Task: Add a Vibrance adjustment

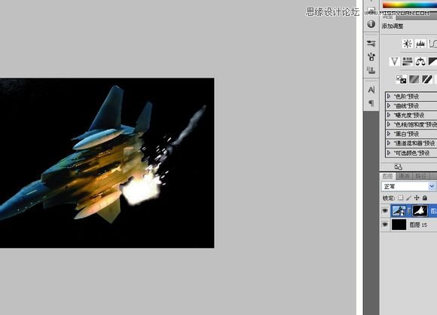Action: point(394,61)
